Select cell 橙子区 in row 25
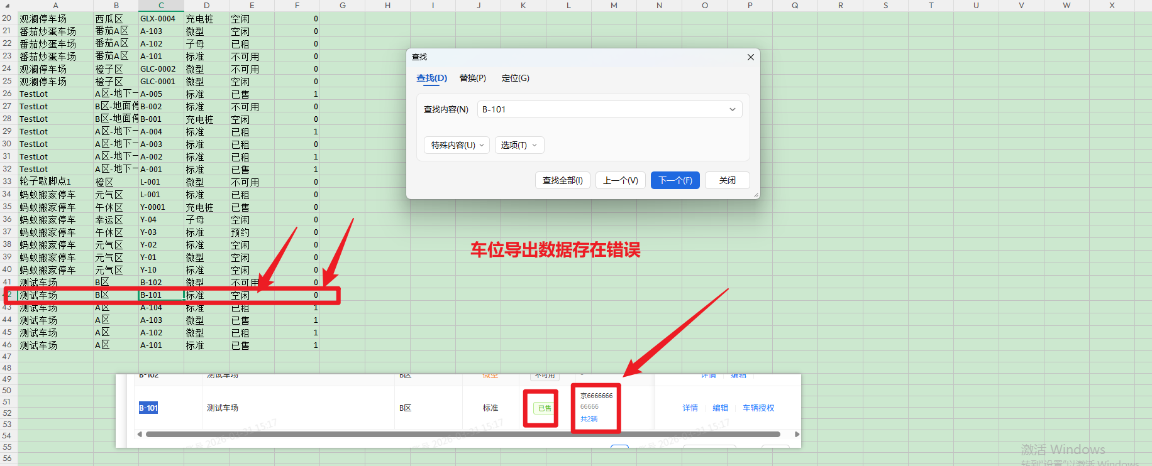1152x466 pixels. (116, 82)
